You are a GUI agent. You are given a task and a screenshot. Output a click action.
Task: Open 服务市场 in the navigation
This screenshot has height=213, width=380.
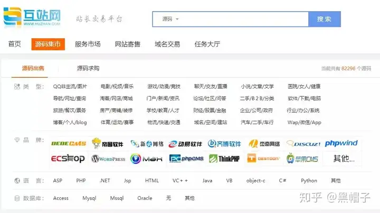[88, 44]
